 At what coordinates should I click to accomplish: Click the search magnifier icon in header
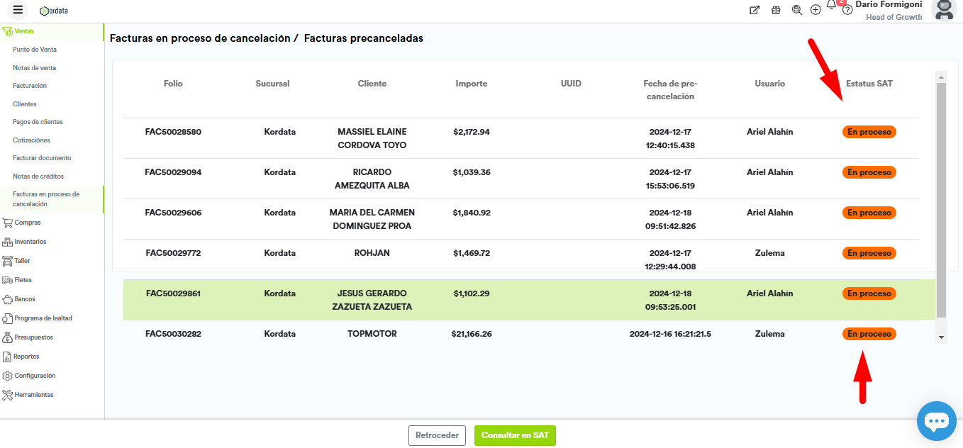pyautogui.click(x=796, y=10)
